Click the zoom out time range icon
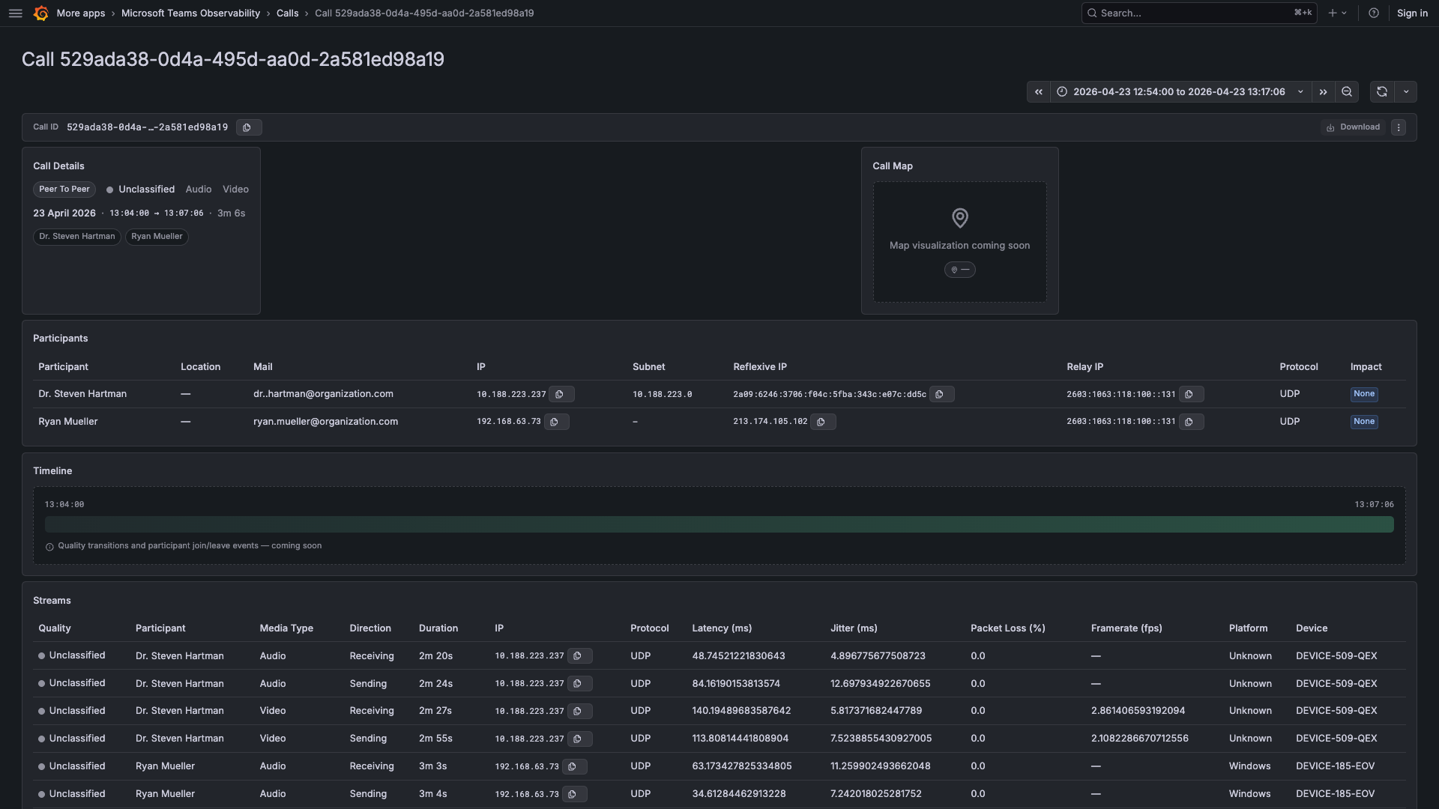This screenshot has width=1439, height=809. [1347, 92]
